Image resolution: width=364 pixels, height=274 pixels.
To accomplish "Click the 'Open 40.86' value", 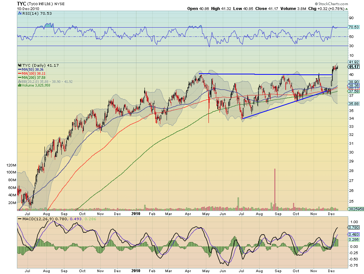I will click(198, 8).
